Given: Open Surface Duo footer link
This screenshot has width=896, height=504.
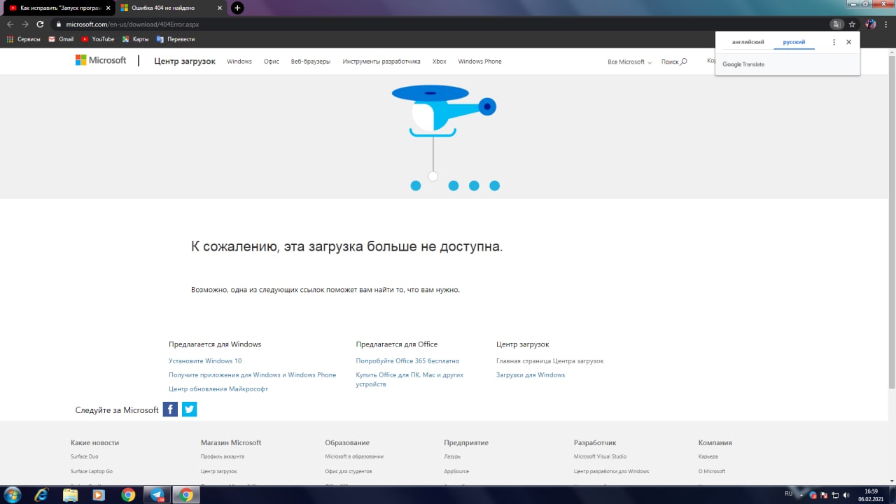Looking at the screenshot, I should coord(85,456).
